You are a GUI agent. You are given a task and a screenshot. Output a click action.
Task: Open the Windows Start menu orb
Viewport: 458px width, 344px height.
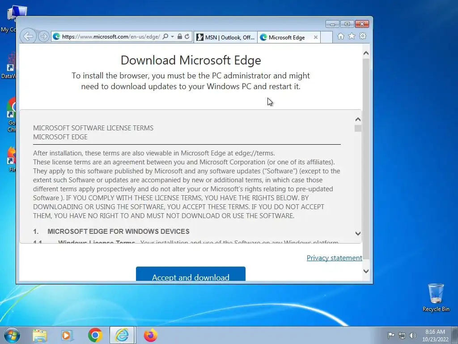coord(12,335)
